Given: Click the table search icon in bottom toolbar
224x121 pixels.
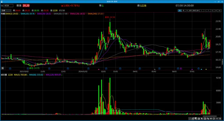Looking at the screenshot, I should [196, 119].
